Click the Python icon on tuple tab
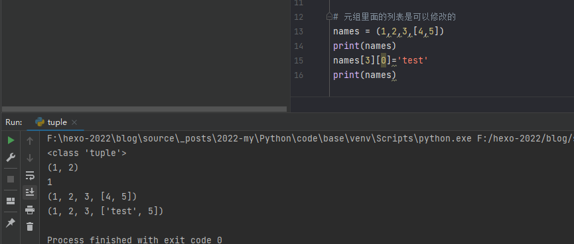Screen dimensions: 574x244 point(40,122)
